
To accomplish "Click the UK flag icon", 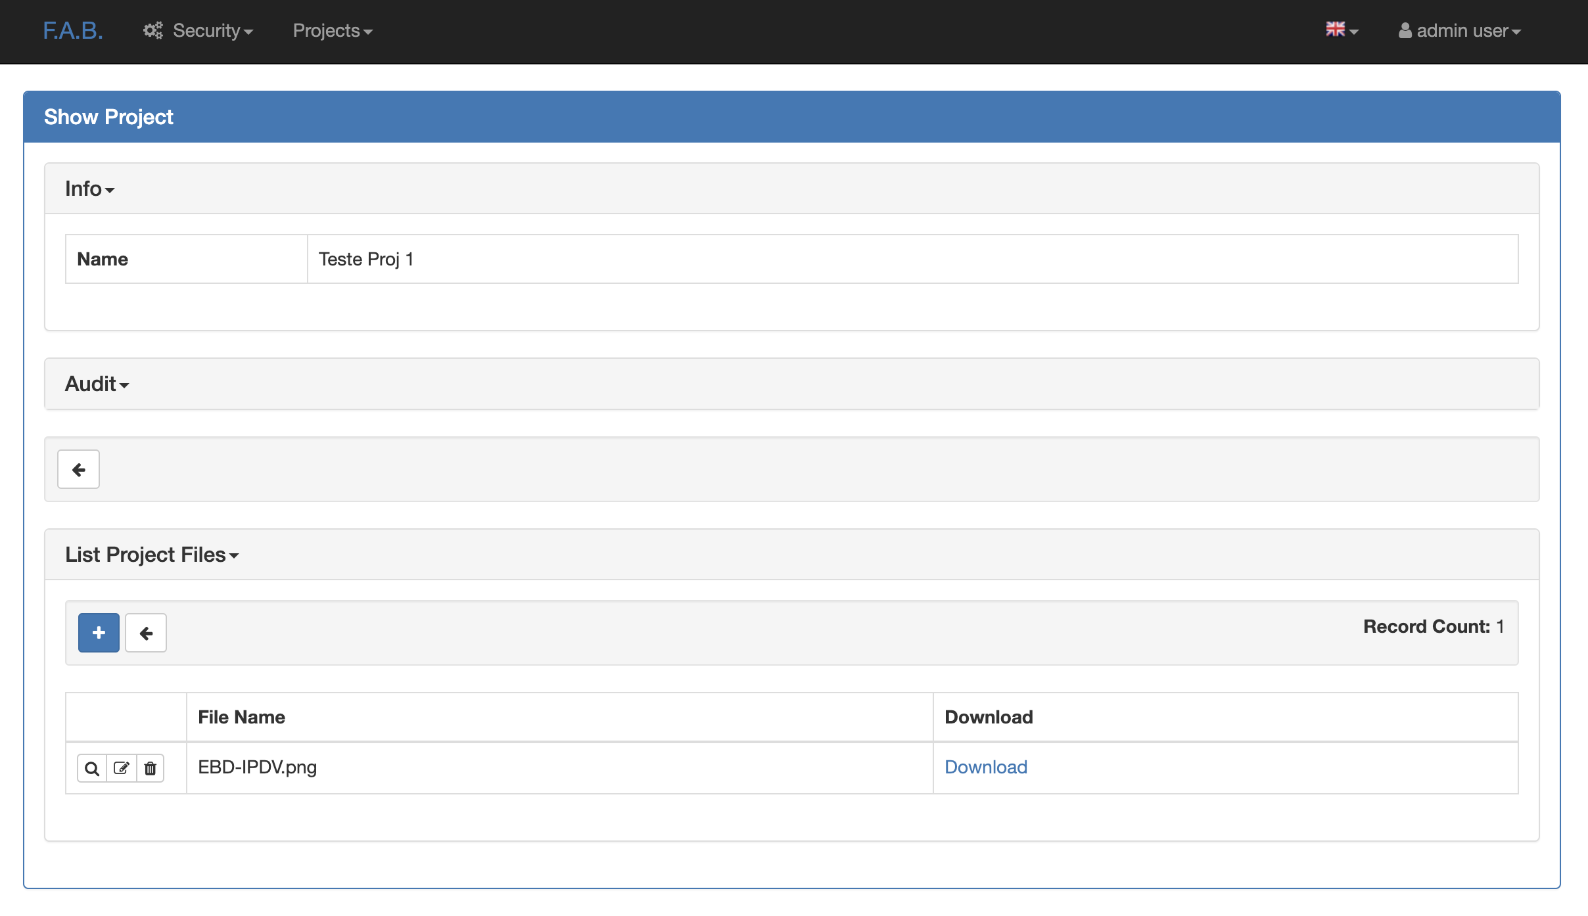I will pyautogui.click(x=1336, y=28).
